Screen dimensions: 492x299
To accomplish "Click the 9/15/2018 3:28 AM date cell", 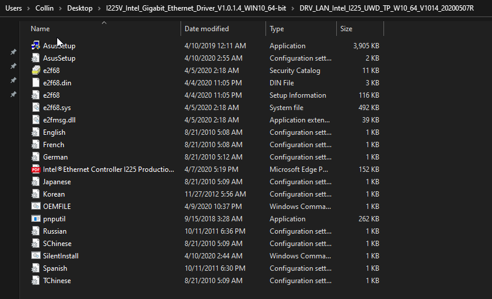I will point(214,219).
